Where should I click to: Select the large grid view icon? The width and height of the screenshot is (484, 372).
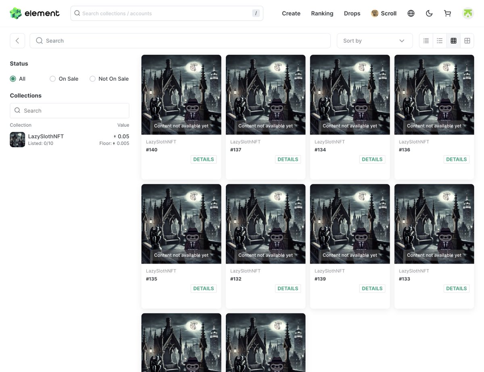coord(467,41)
